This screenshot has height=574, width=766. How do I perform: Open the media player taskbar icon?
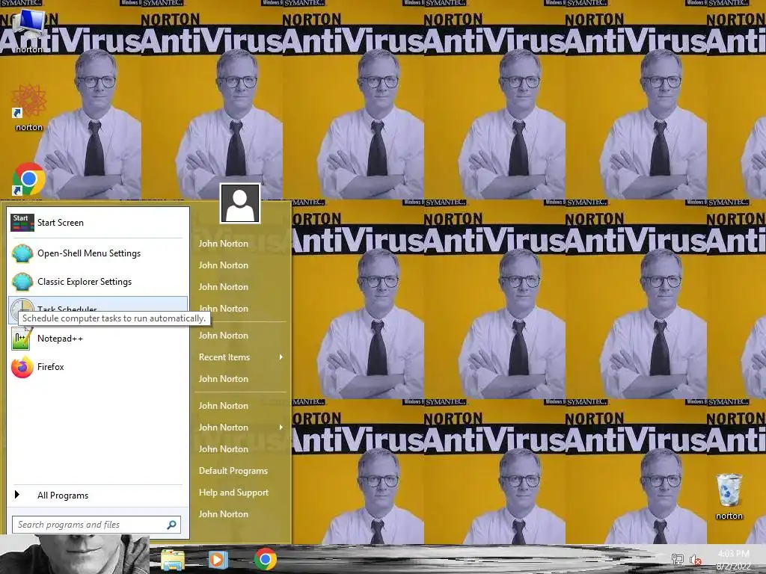pos(218,559)
